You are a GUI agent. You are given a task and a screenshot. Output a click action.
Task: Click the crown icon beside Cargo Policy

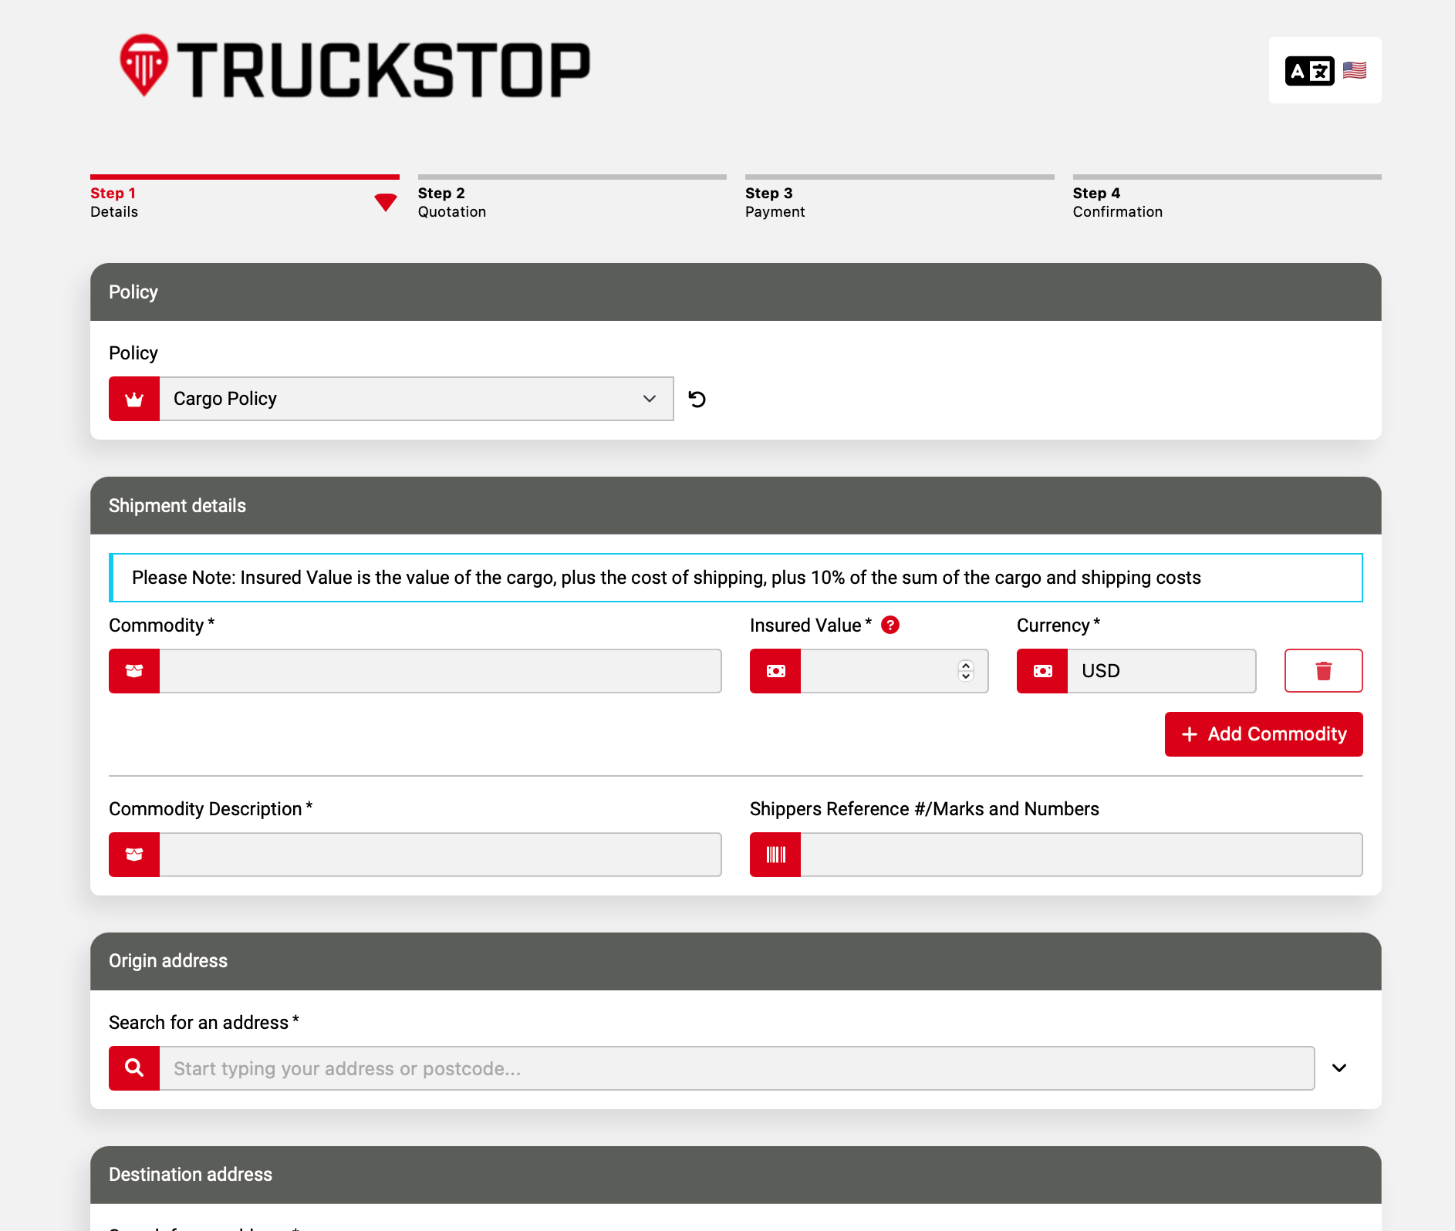(x=134, y=399)
